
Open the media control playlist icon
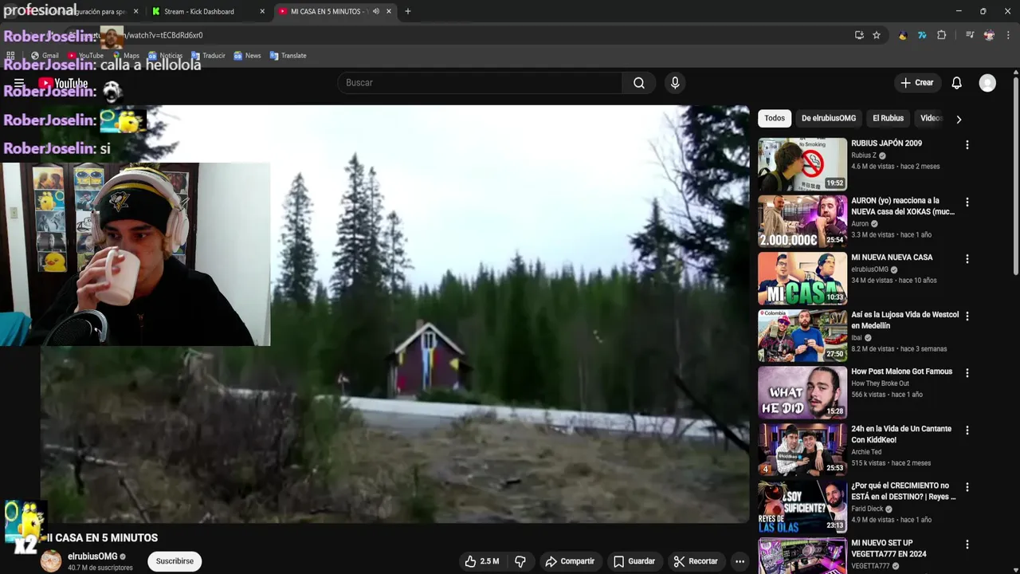tap(970, 35)
